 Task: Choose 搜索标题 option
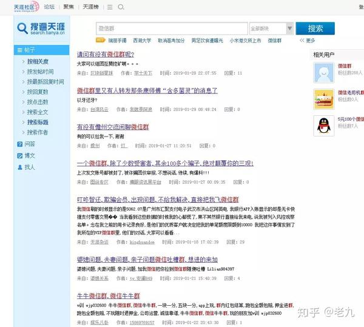point(38,122)
